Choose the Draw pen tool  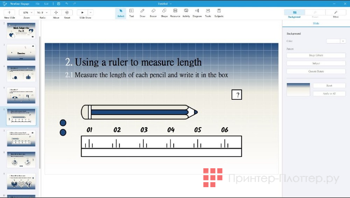pos(142,13)
